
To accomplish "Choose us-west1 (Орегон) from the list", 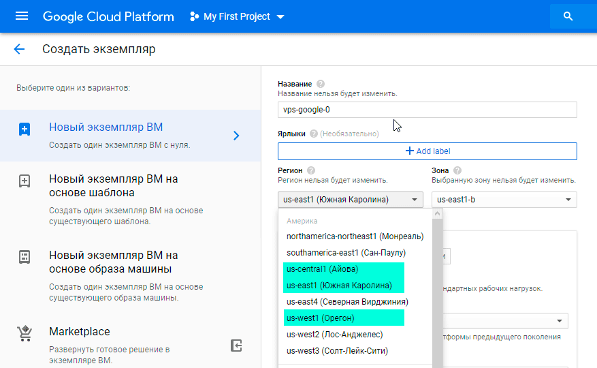I will (x=321, y=318).
